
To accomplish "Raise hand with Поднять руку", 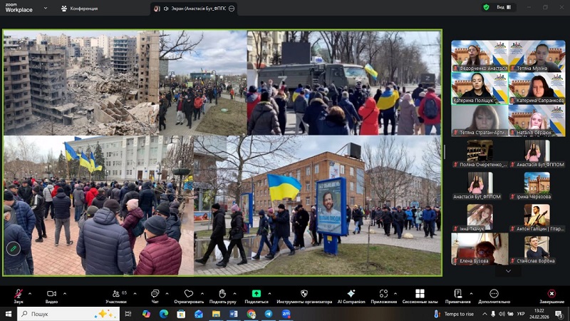I will 222,294.
